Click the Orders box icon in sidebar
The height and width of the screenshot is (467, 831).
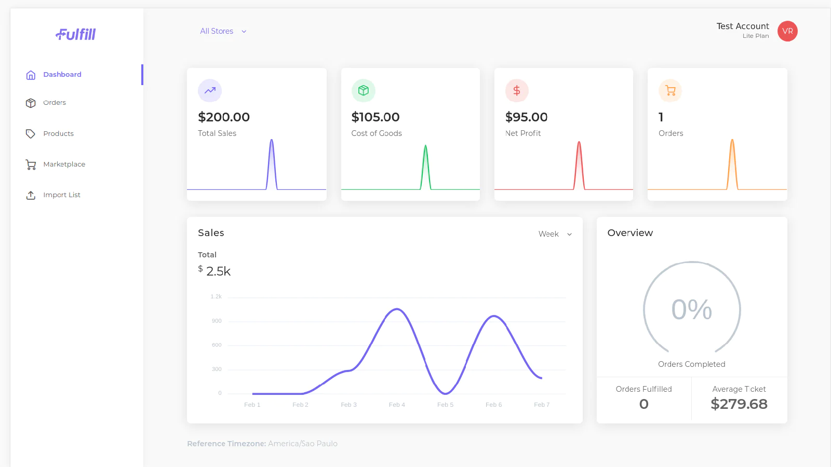point(31,103)
